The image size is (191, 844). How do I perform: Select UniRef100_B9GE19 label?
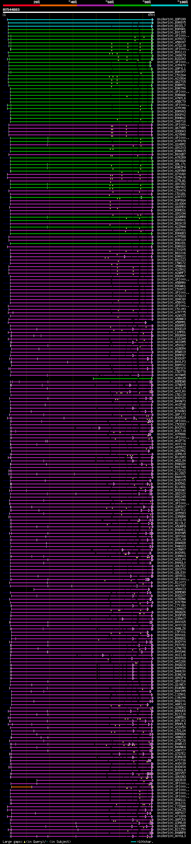171,329
